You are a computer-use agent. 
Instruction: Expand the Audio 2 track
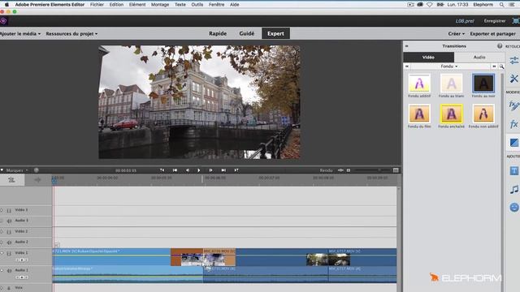(2, 242)
